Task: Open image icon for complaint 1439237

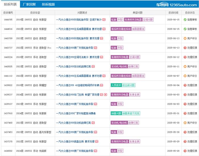Action: tap(101, 95)
